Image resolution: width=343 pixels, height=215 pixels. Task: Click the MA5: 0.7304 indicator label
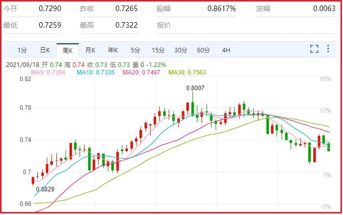(x=48, y=73)
